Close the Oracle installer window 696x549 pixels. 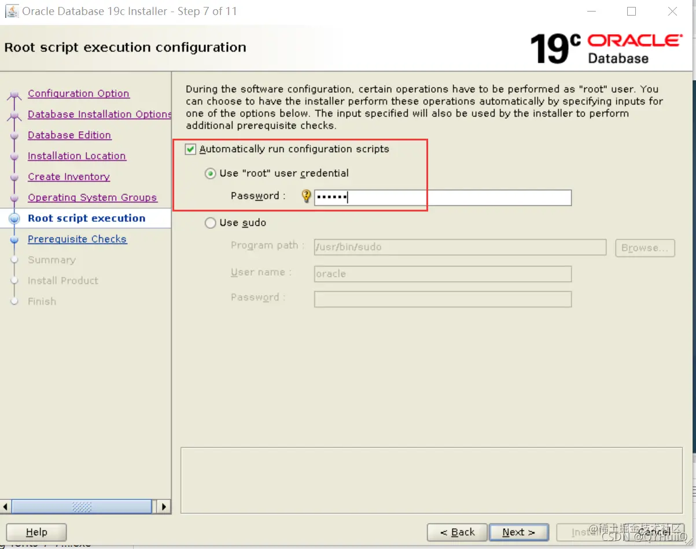(x=672, y=12)
